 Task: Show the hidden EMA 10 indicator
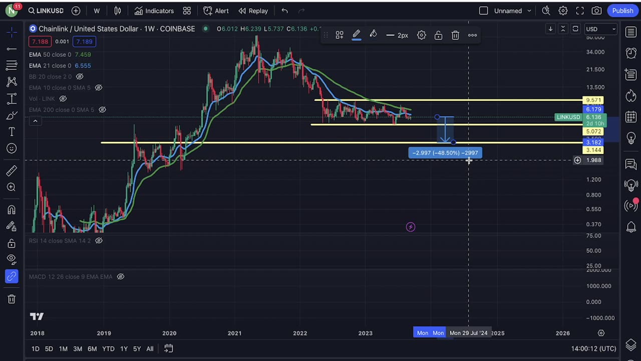[x=99, y=88]
